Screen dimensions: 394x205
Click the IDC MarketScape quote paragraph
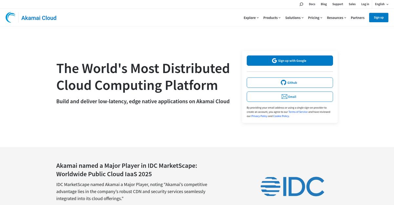[x=132, y=192]
